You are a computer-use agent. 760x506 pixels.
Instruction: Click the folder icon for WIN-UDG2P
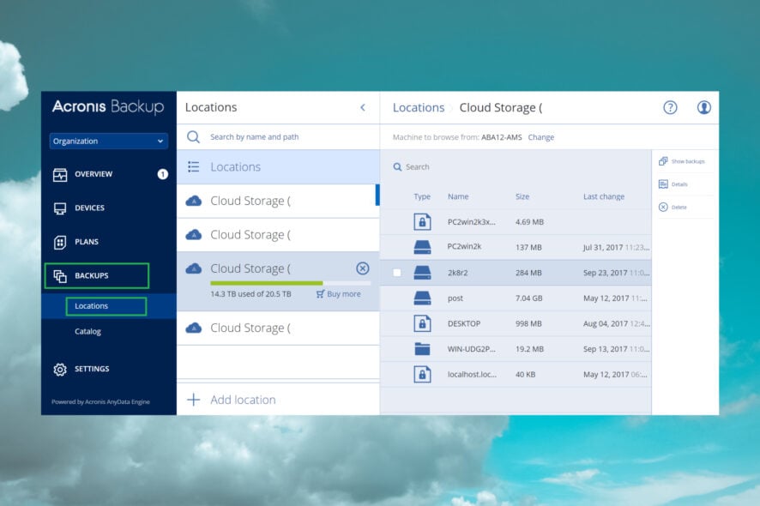click(x=422, y=349)
